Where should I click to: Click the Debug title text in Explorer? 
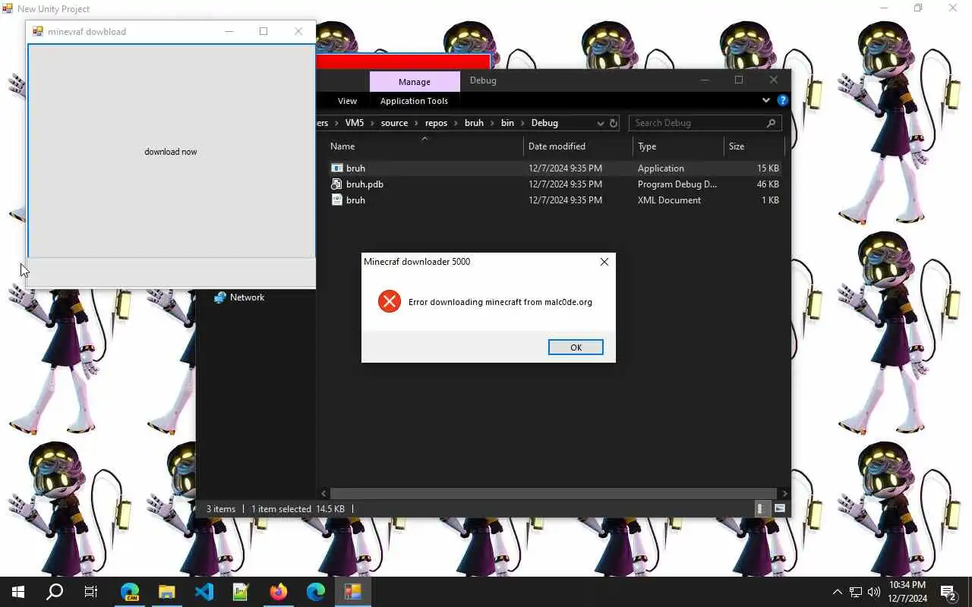[483, 80]
